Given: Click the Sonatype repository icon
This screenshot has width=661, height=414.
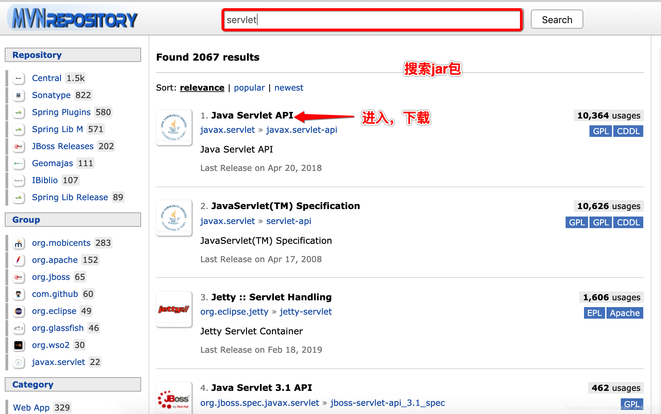Looking at the screenshot, I should coord(19,95).
